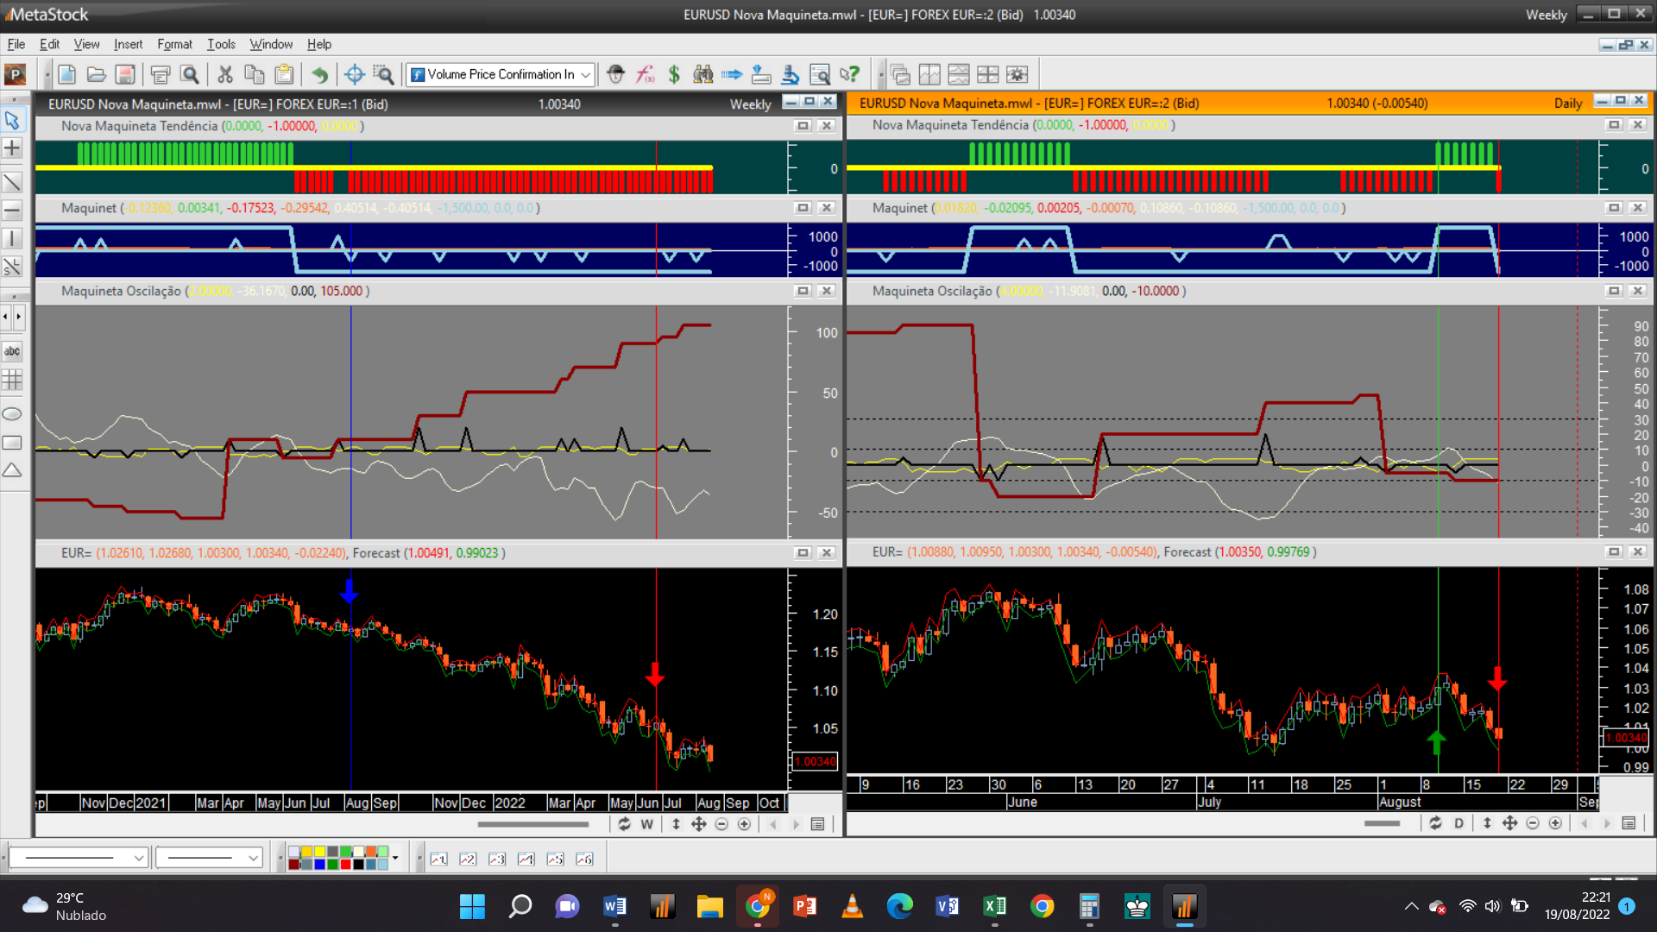
Task: Toggle weekly periodicity W button
Action: 647,824
